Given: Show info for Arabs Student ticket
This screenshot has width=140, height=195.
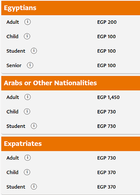Looking at the screenshot, I should coord(34,126).
